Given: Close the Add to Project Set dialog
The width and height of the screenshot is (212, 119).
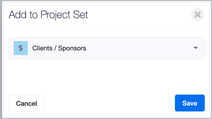Looking at the screenshot, I should 197,15.
